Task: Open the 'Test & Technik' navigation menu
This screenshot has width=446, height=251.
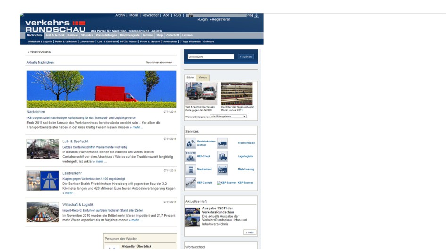Action: 55,35
